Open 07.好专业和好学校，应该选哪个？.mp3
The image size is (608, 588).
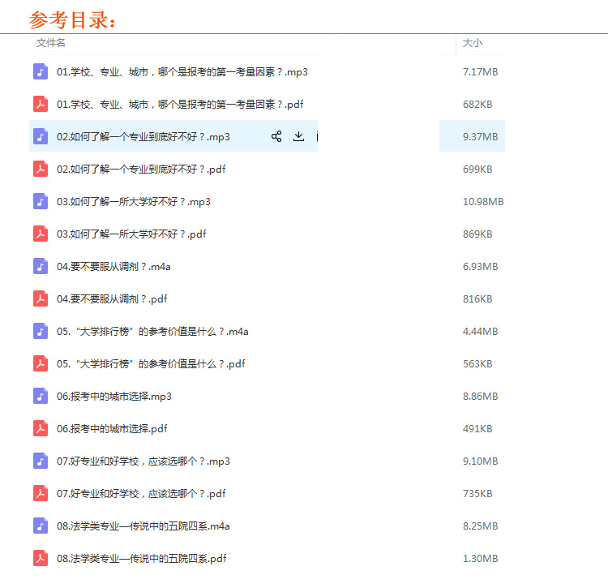143,461
